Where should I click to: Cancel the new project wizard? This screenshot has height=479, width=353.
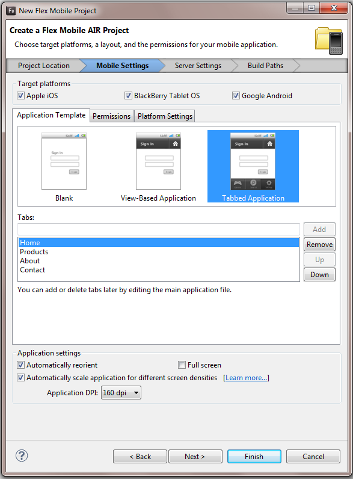[x=313, y=456]
